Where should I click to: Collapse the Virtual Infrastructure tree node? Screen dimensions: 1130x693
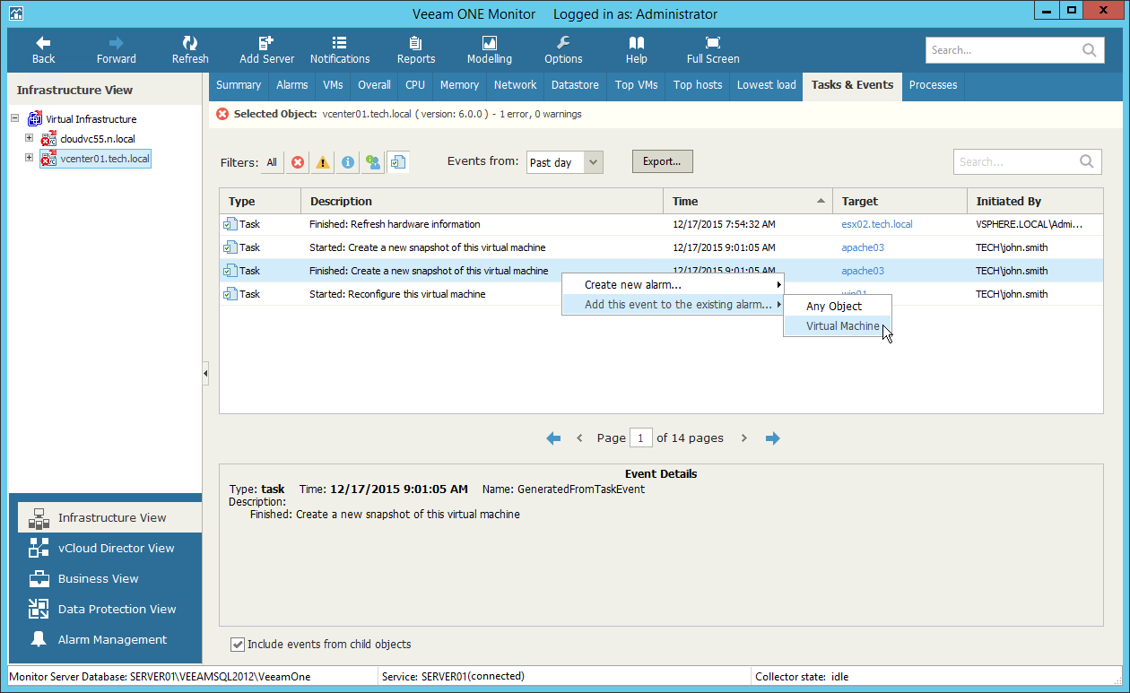[15, 118]
